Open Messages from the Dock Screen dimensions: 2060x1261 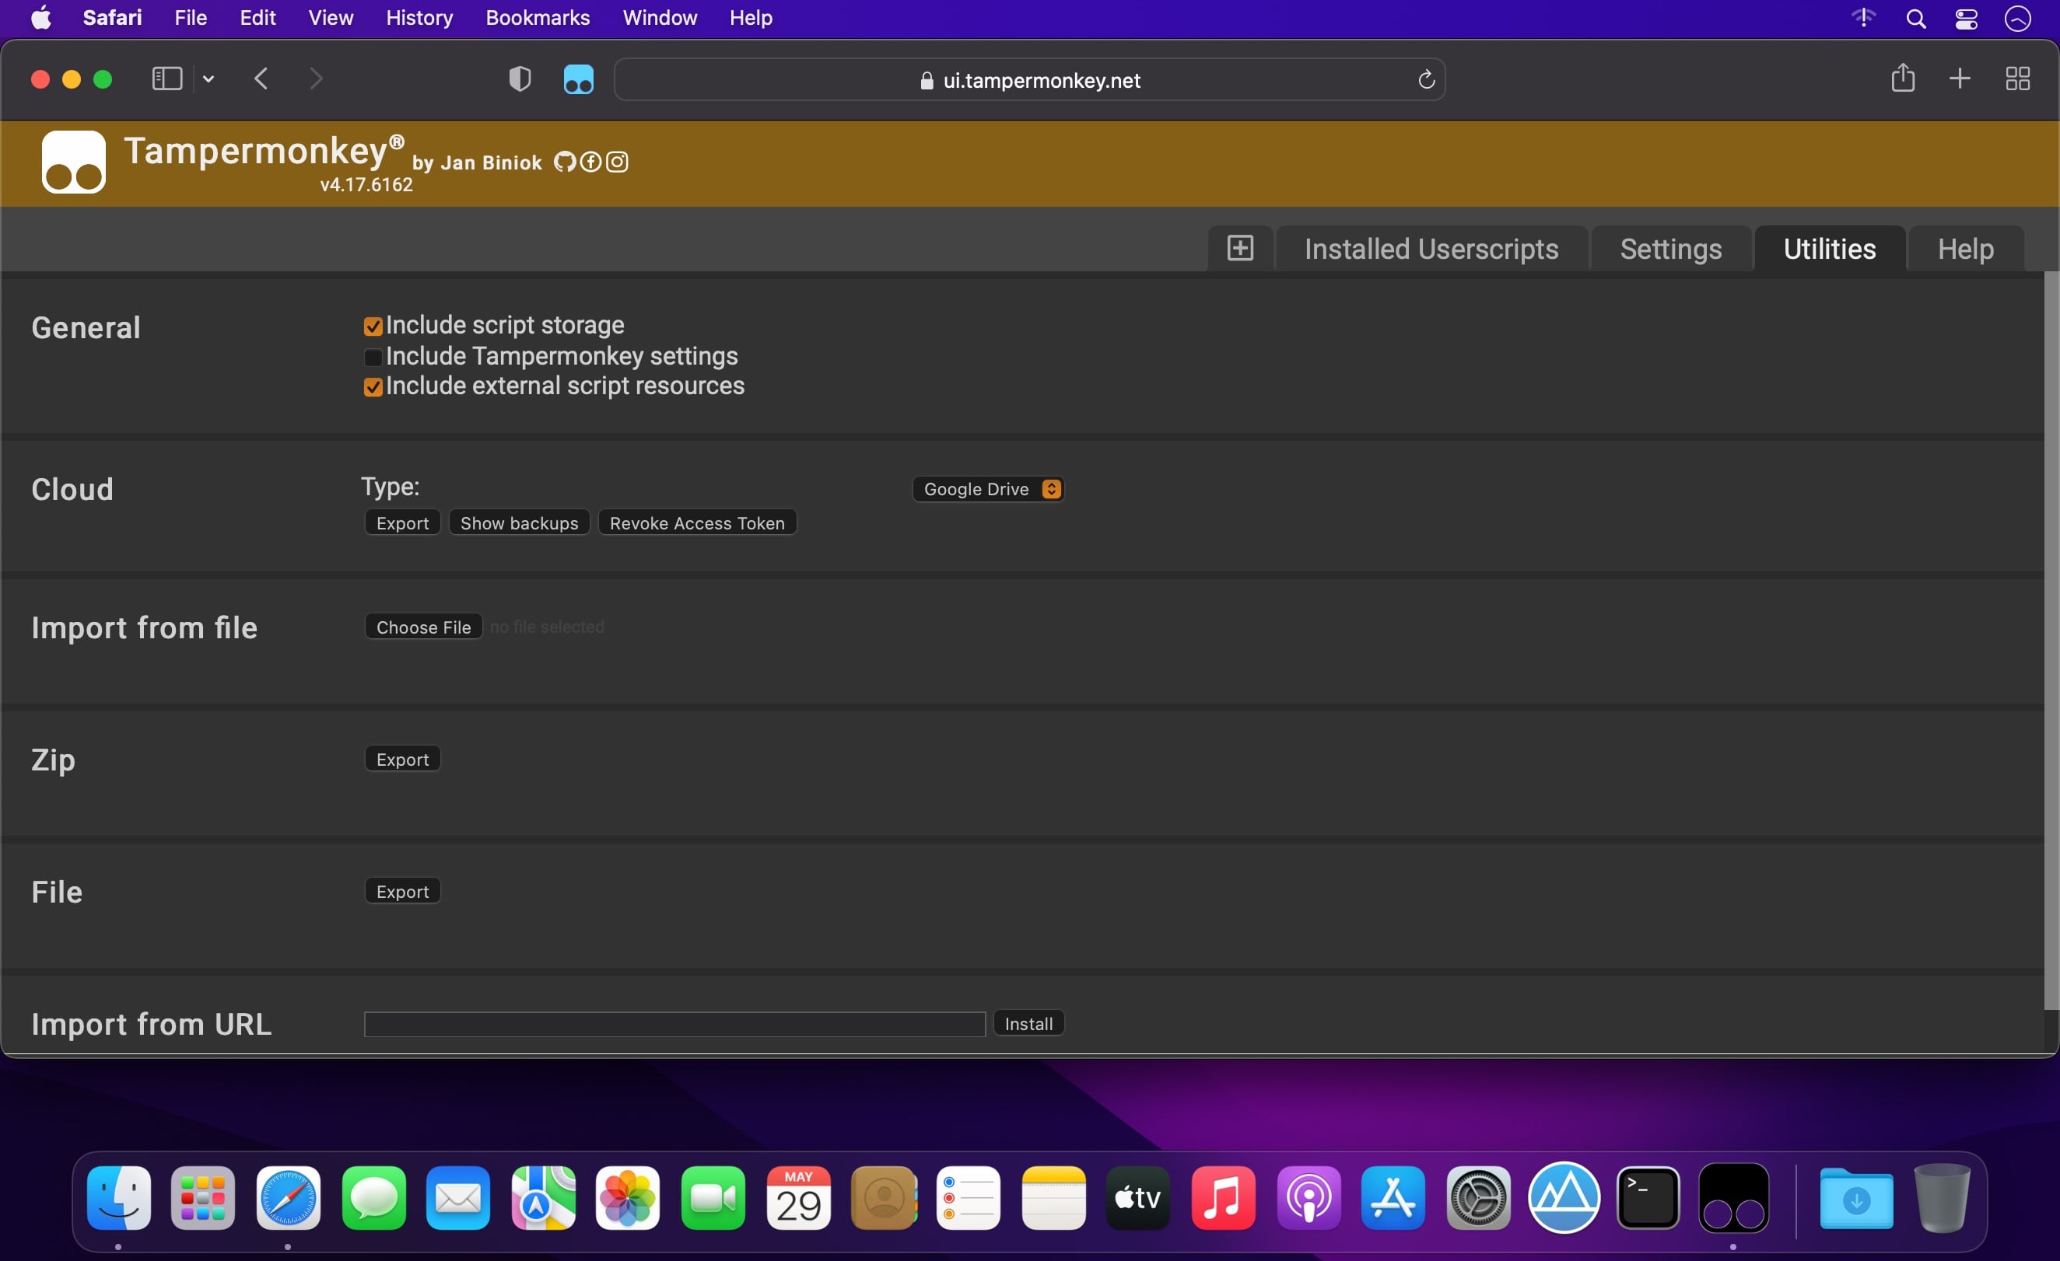point(373,1197)
